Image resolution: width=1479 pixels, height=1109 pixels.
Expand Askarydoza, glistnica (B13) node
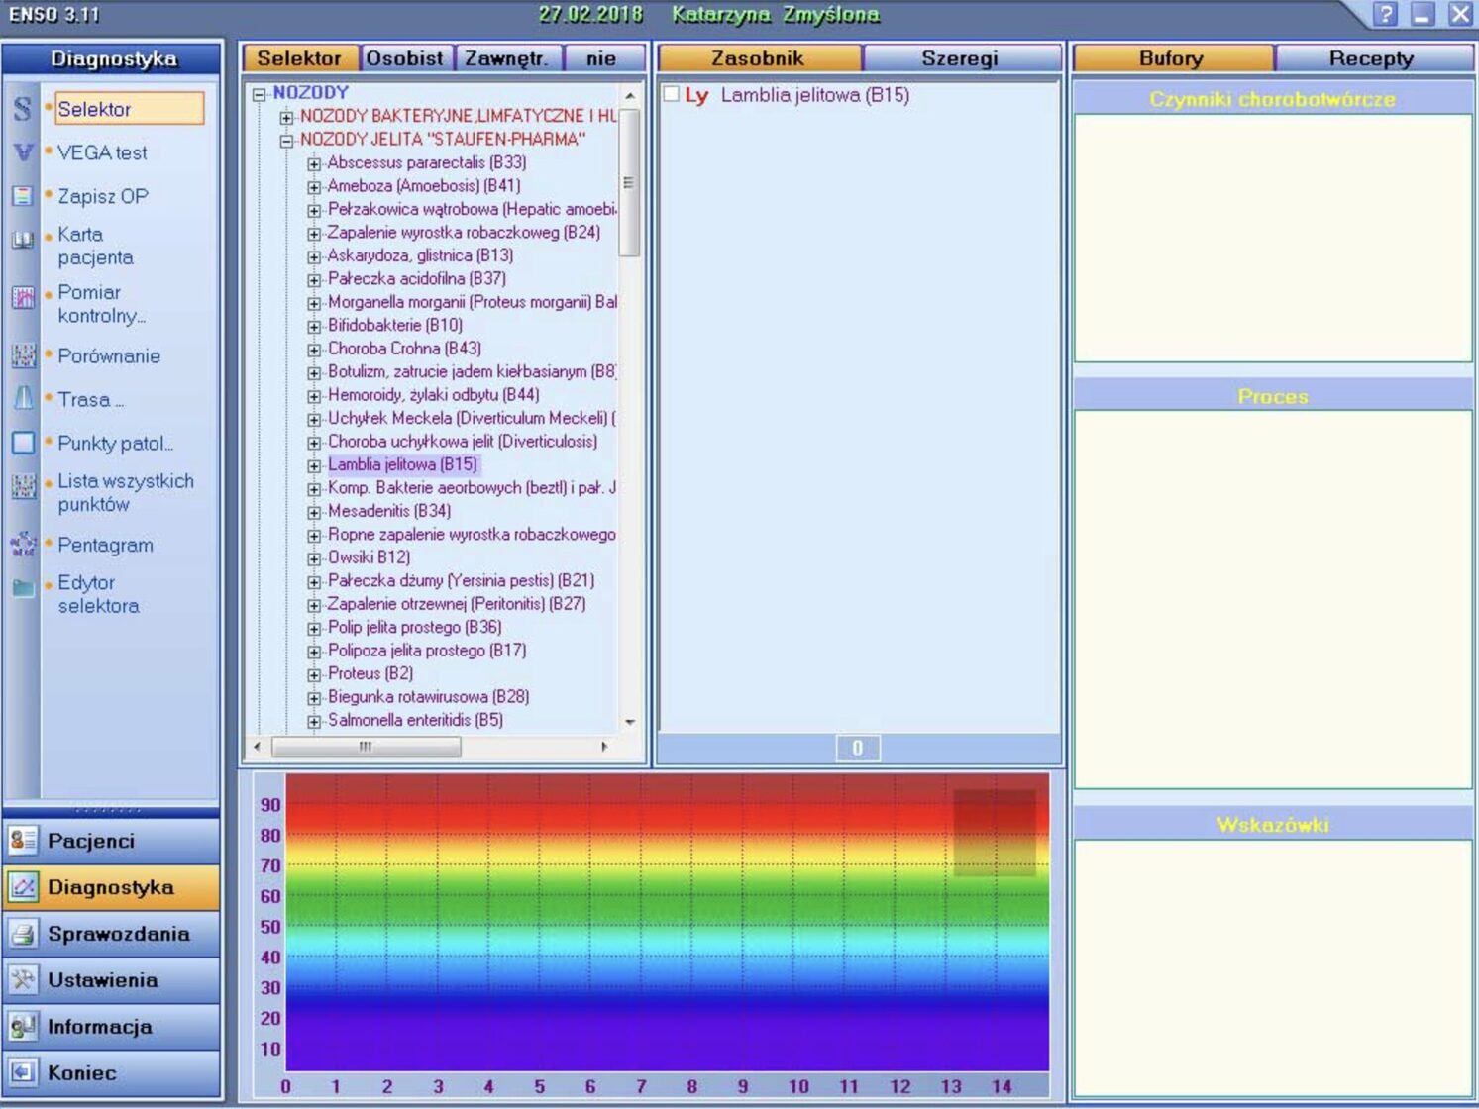point(314,256)
